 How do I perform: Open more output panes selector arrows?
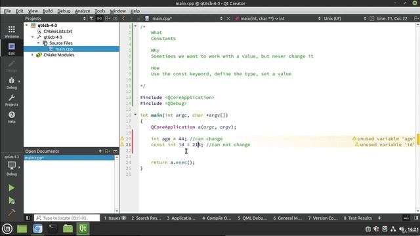[x=379, y=218]
